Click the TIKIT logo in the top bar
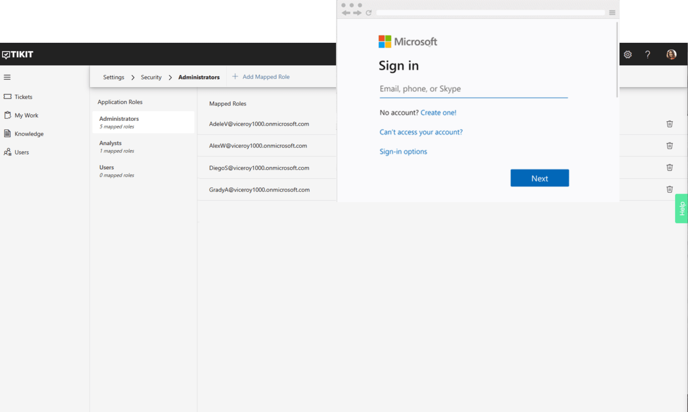 tap(18, 54)
